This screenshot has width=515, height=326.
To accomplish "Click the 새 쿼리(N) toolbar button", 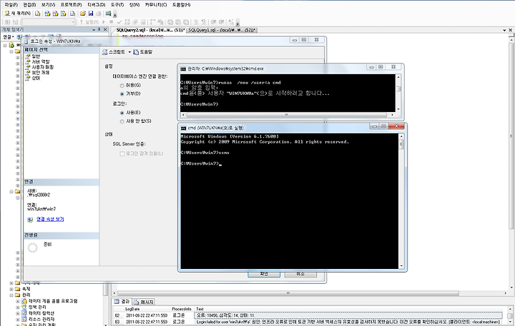I will [18, 14].
